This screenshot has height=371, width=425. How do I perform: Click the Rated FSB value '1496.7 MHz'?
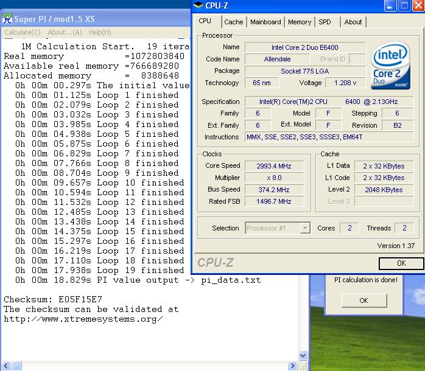click(274, 201)
